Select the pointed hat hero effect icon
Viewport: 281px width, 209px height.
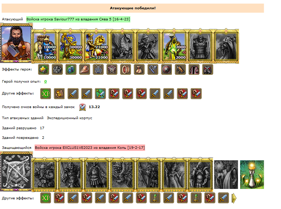pyautogui.click(x=85, y=69)
